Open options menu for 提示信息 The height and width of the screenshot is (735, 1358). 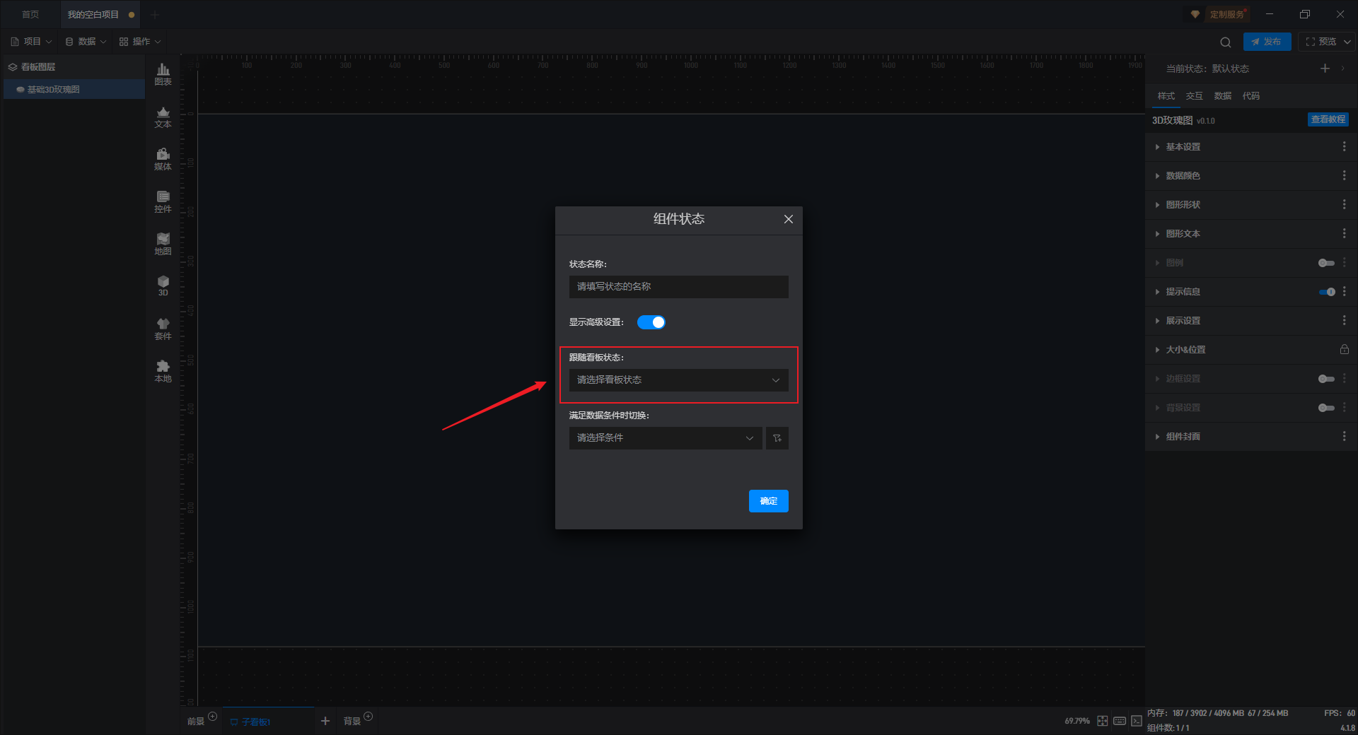pyautogui.click(x=1344, y=291)
